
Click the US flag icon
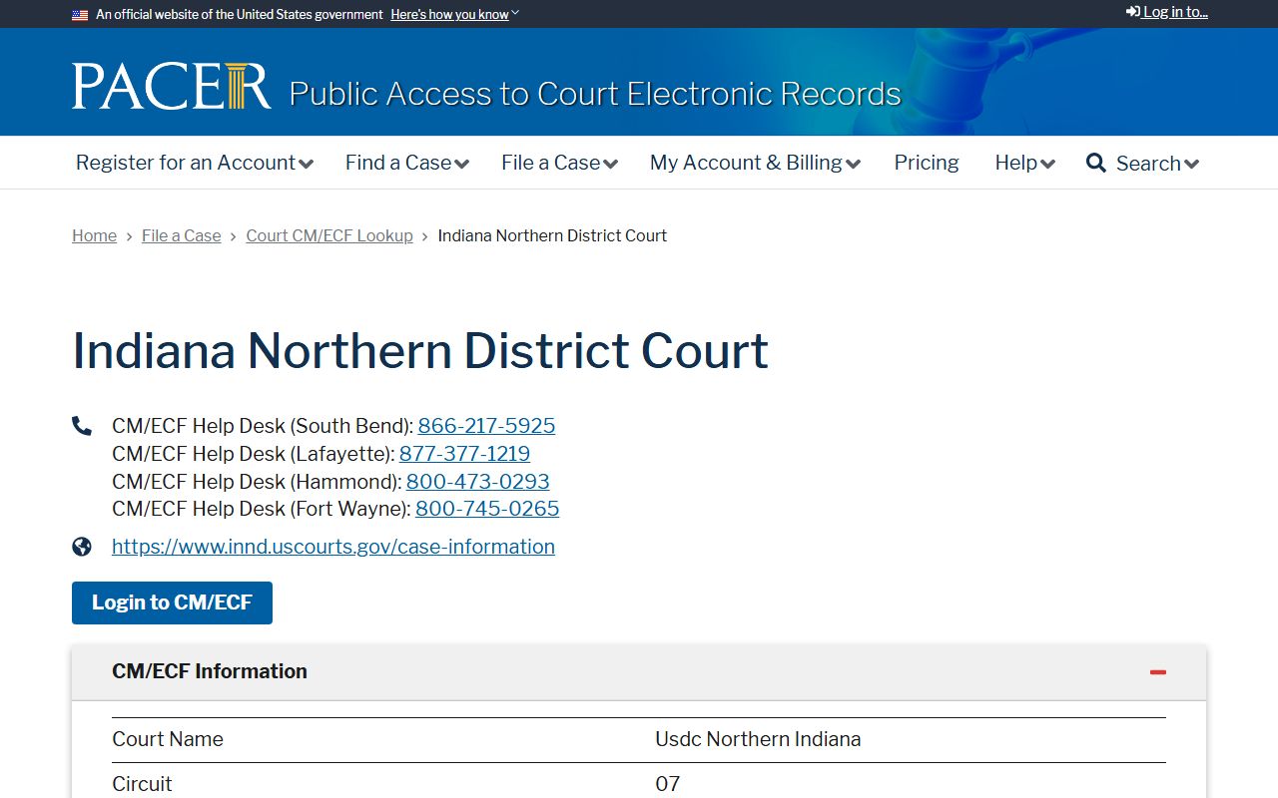pyautogui.click(x=80, y=15)
